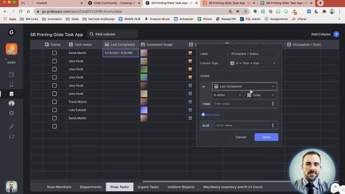Open Machinery Inventory and Print Count tab
Image resolution: width=345 pixels, height=194 pixels.
tap(233, 187)
